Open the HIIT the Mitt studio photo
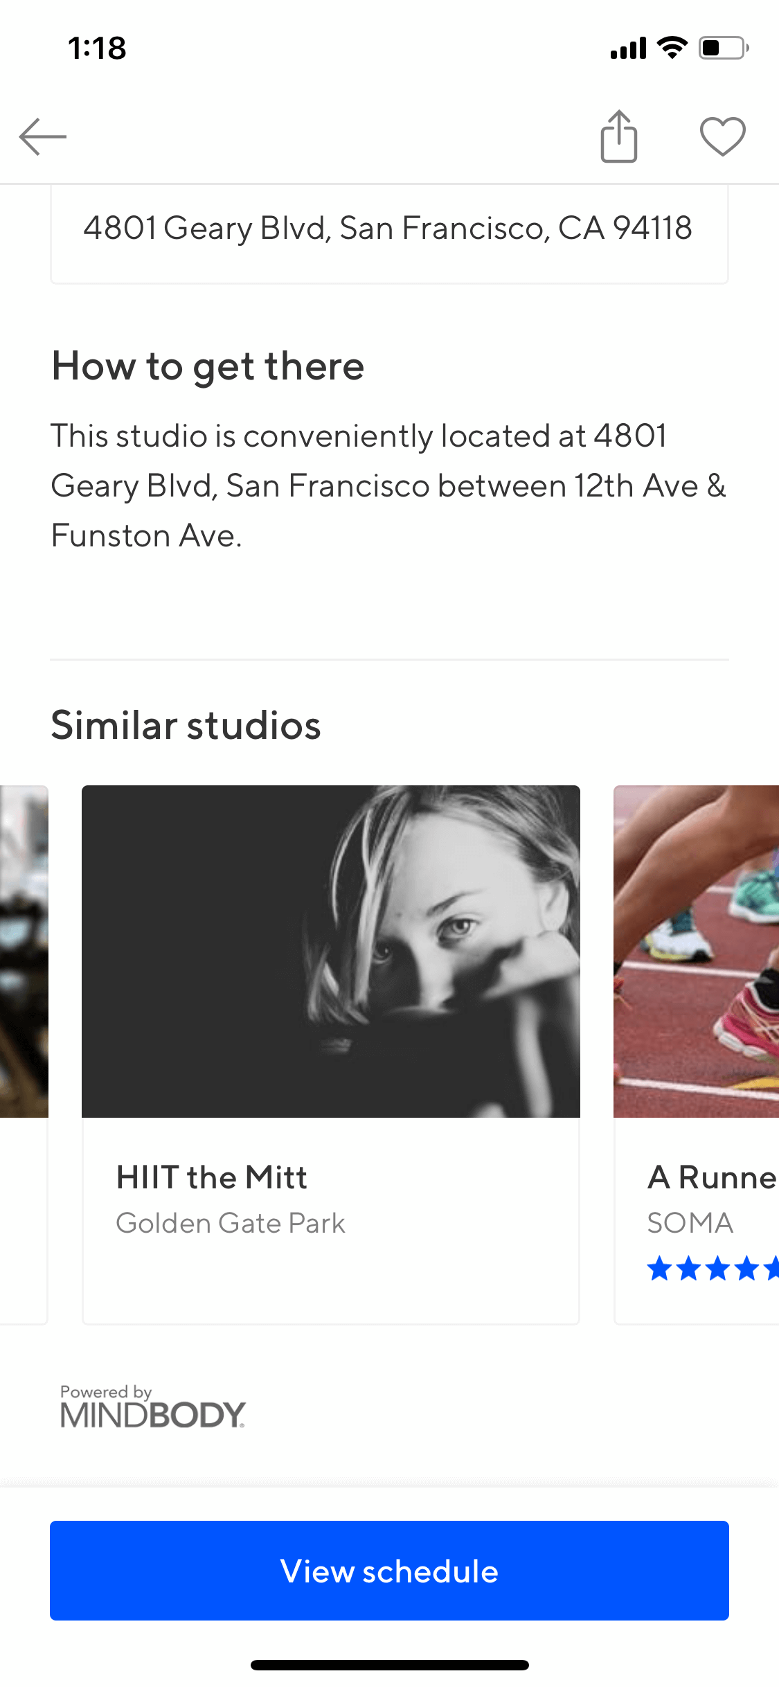 pos(331,952)
